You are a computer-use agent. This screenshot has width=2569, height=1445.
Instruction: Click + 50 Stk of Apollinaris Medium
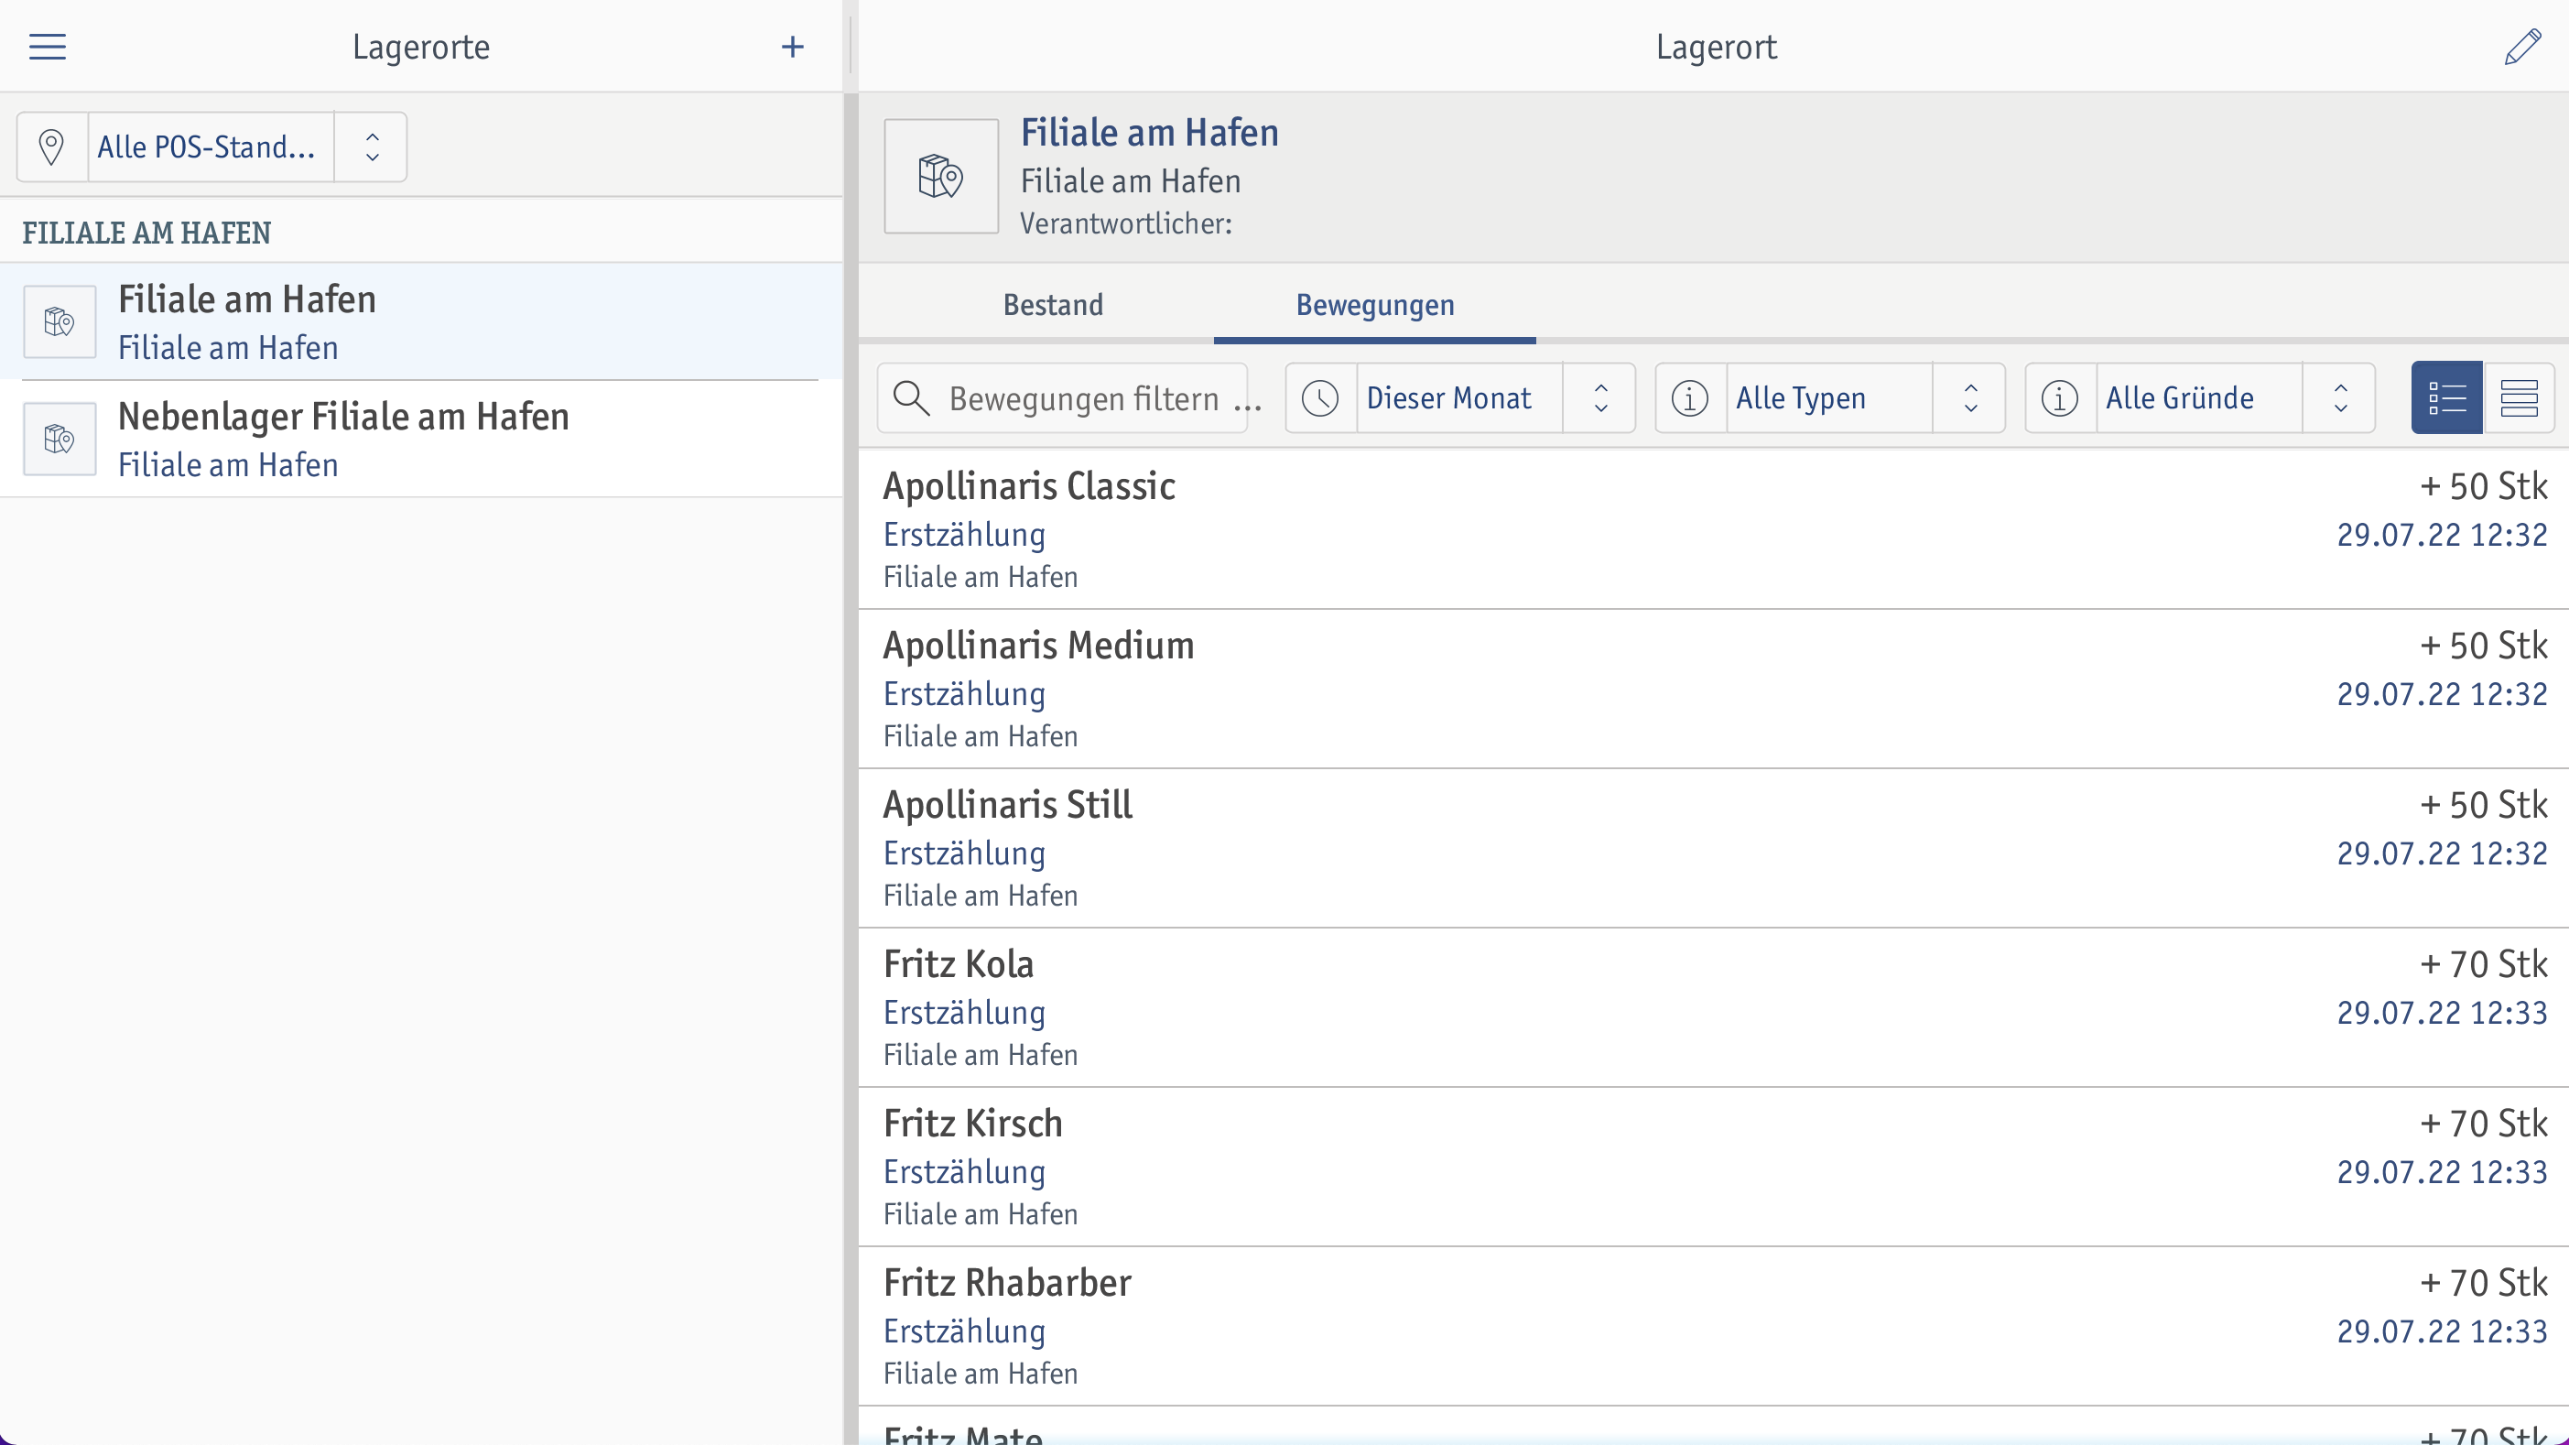pyautogui.click(x=2483, y=646)
